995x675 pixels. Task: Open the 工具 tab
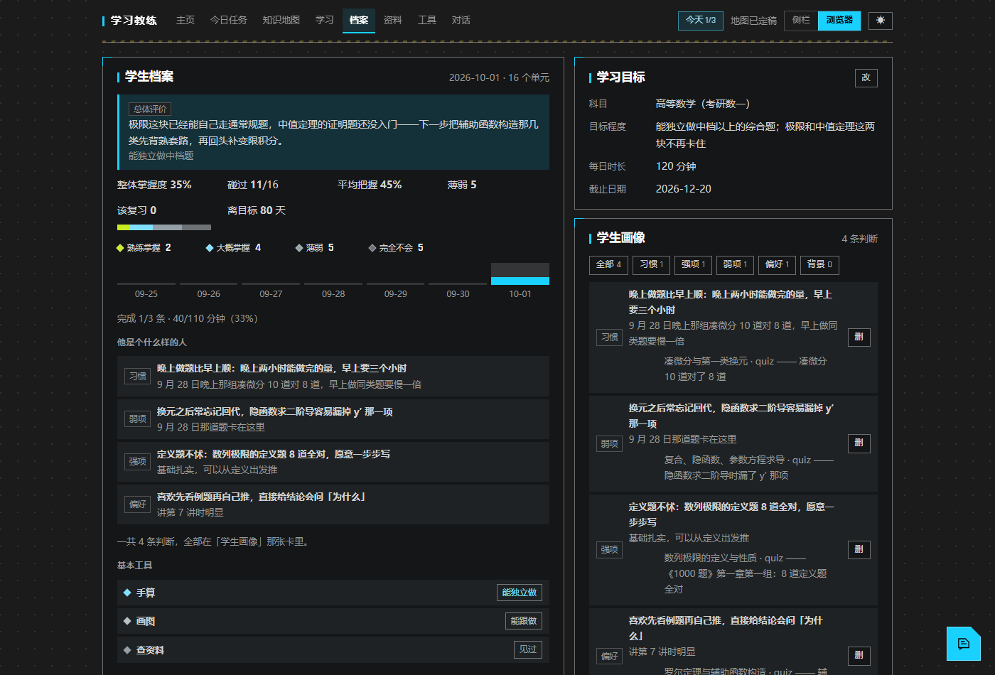click(427, 21)
